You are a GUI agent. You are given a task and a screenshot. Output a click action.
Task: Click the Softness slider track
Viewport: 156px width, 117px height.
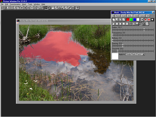(133, 40)
